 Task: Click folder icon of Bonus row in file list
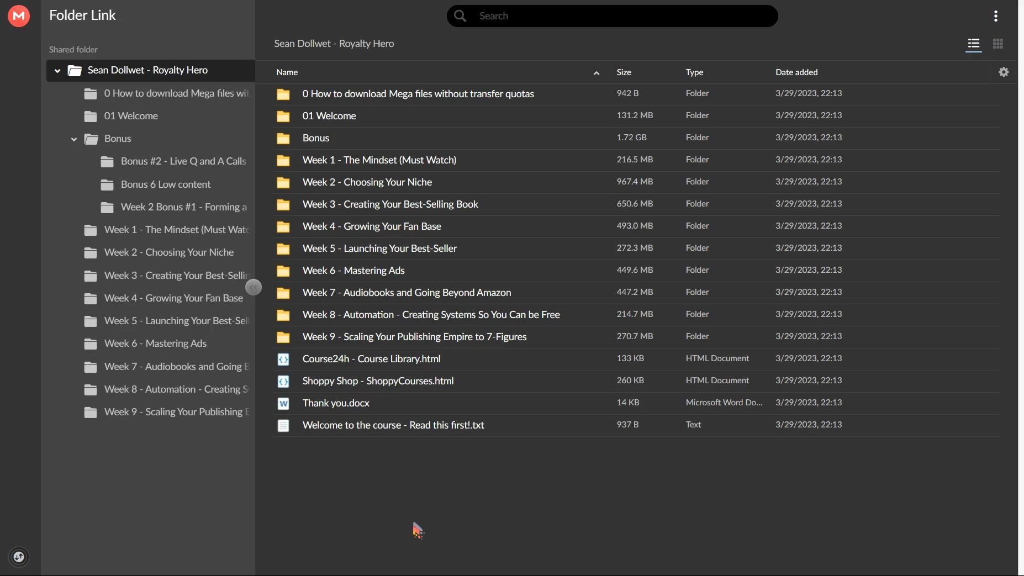tap(283, 139)
